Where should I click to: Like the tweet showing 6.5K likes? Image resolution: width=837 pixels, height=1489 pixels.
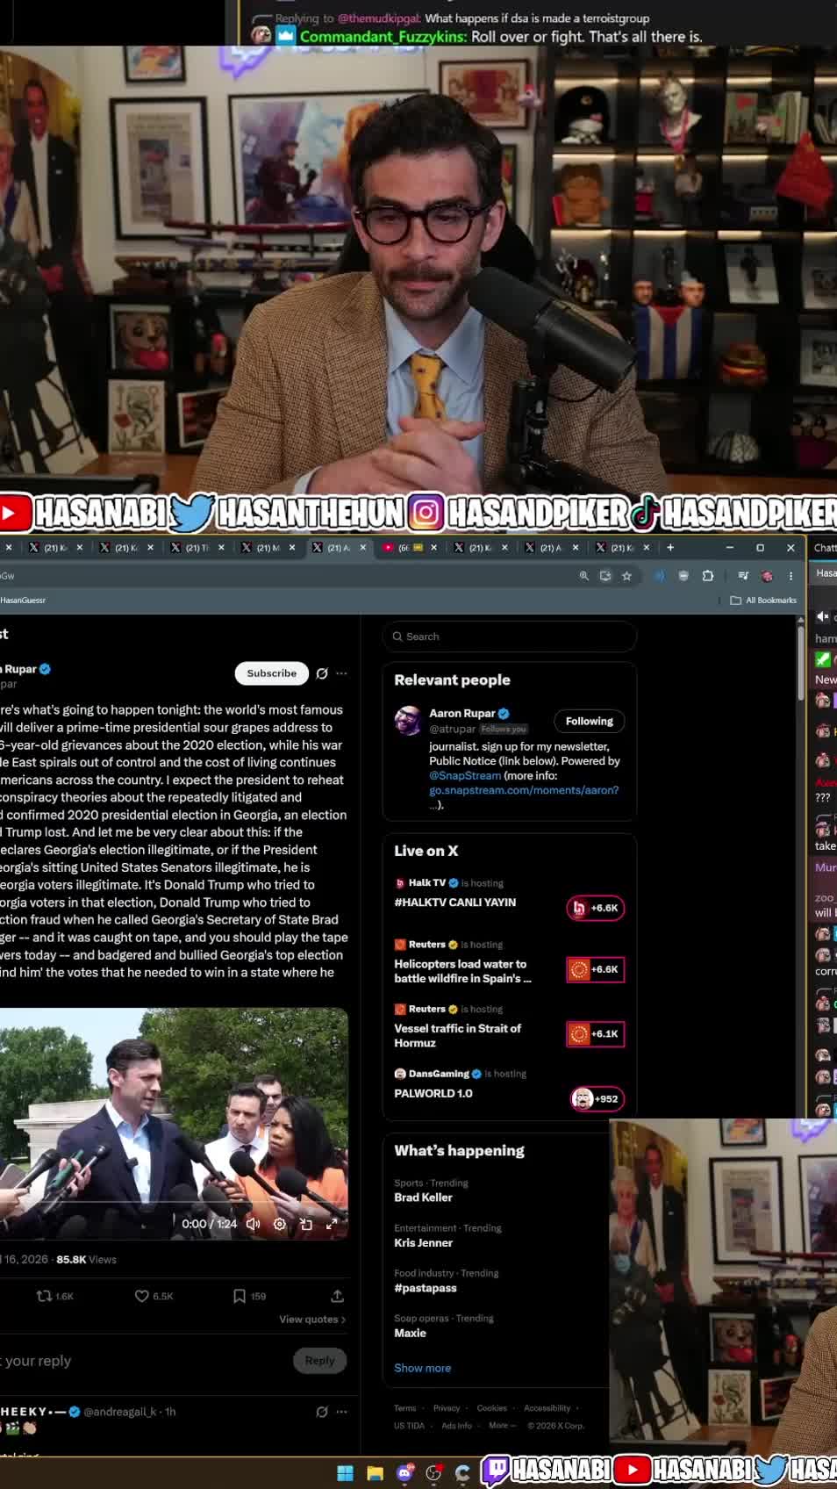[x=154, y=1296]
